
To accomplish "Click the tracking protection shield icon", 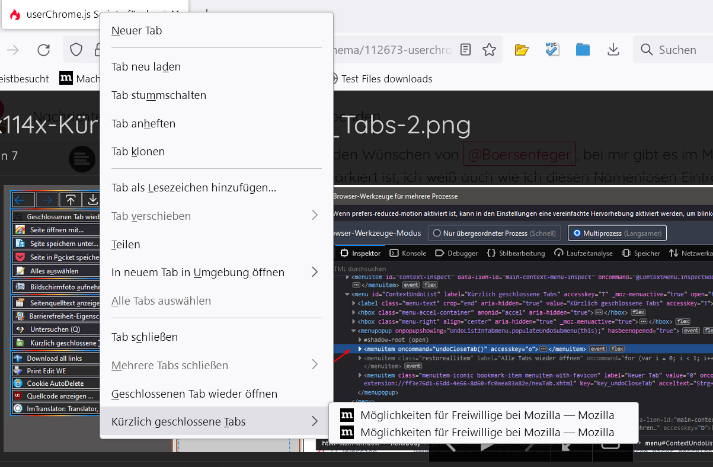I will coord(76,50).
